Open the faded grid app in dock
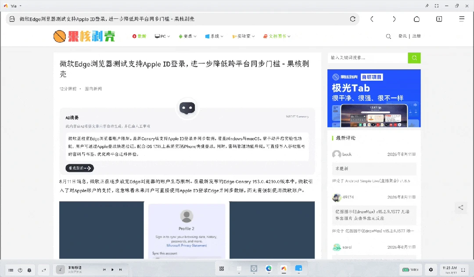Screen dimensions: 474x277 [239, 269]
